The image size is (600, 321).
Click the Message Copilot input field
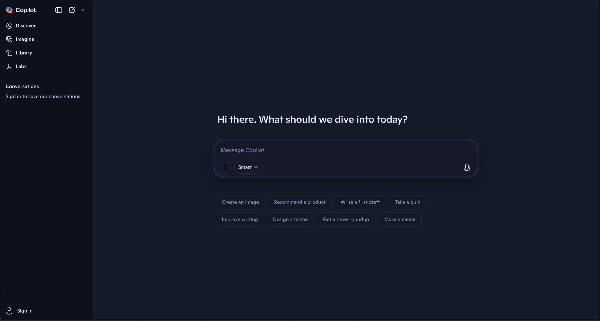[322, 150]
